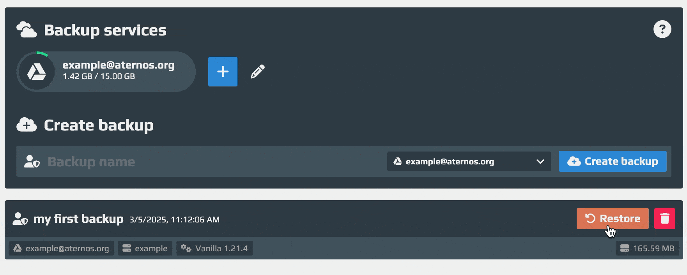Screen dimensions: 687x275
Task: Click the example server tag
Action: point(145,248)
